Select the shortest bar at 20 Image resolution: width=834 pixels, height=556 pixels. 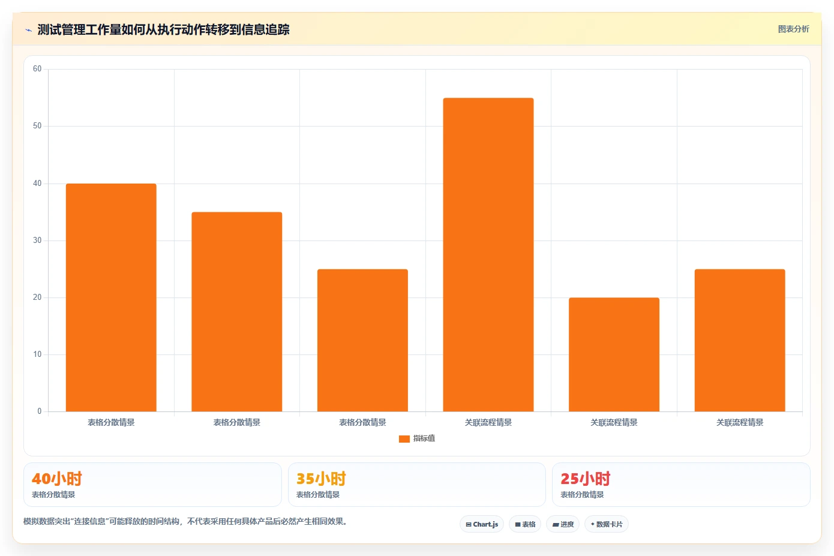614,354
